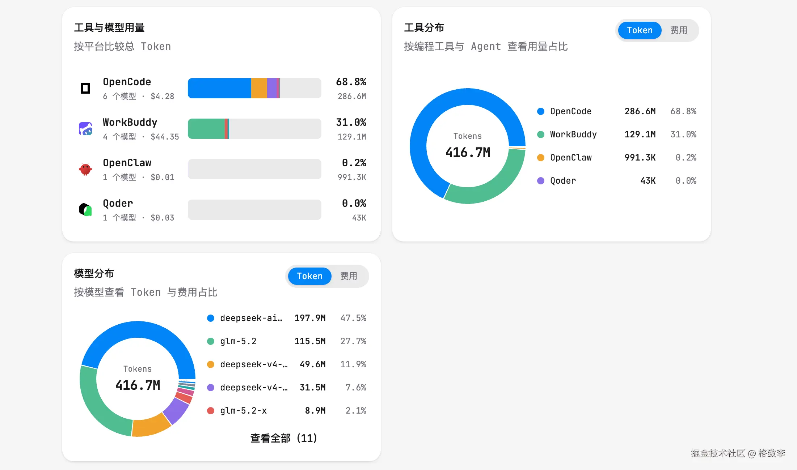This screenshot has height=470, width=797.
Task: Click the 31.5M token value
Action: pos(313,388)
